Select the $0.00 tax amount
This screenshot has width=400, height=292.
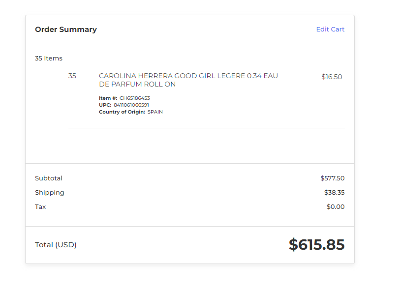coord(336,206)
